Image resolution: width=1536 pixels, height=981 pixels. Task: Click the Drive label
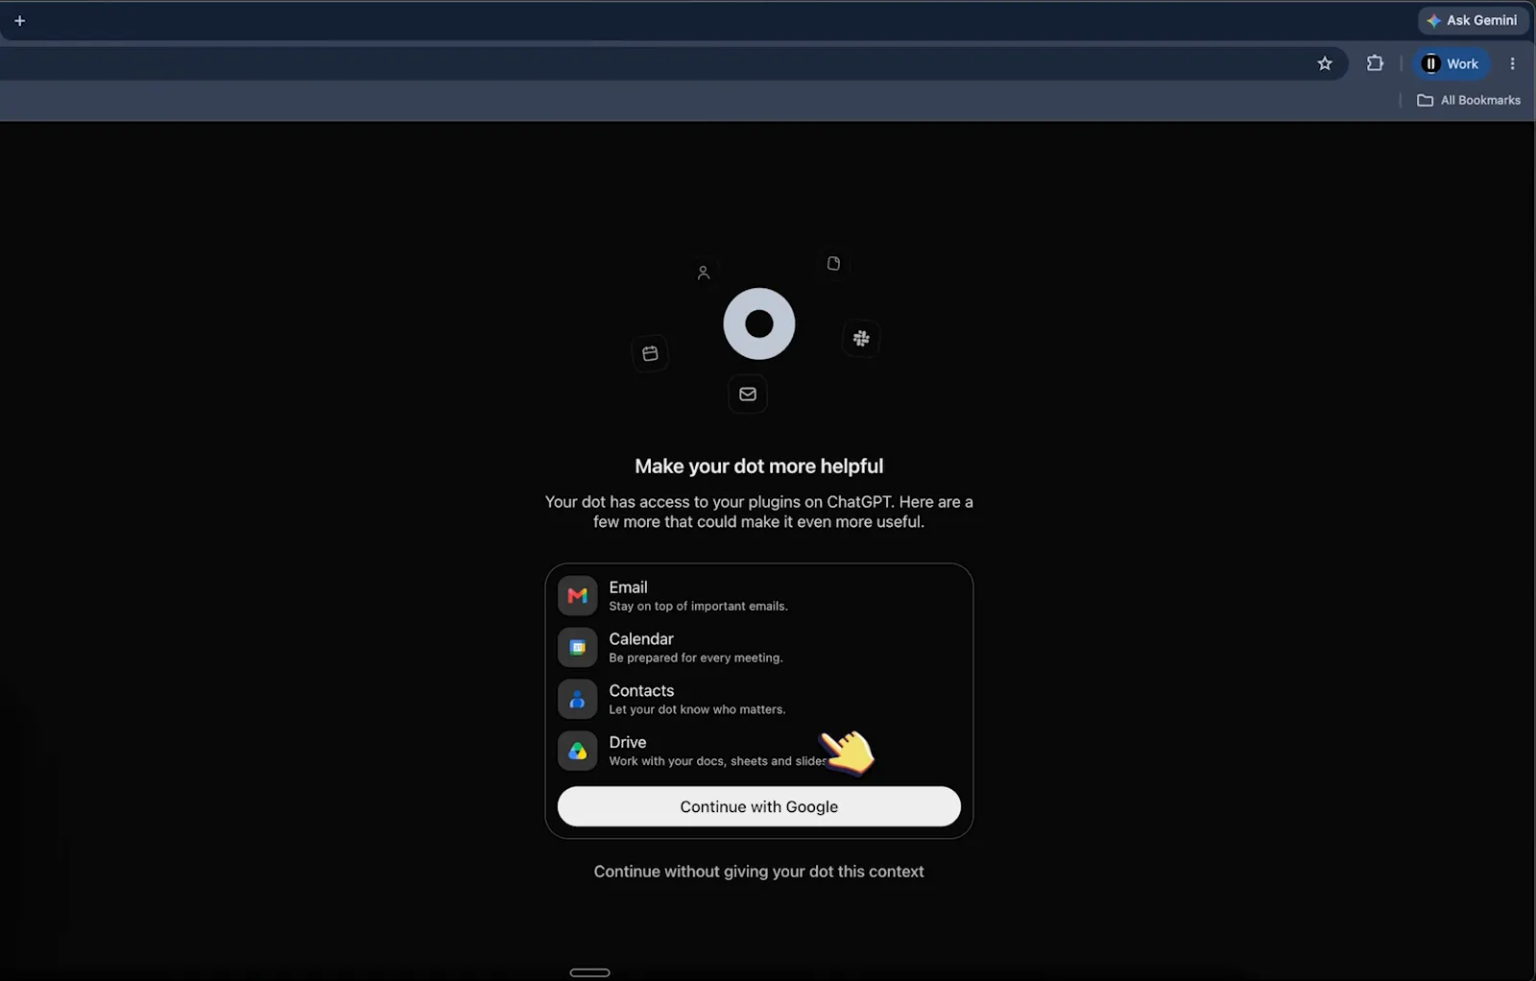[x=627, y=743]
